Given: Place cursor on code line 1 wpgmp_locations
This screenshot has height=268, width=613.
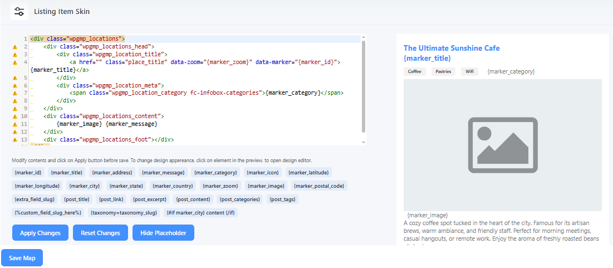Looking at the screenshot, I should point(77,39).
